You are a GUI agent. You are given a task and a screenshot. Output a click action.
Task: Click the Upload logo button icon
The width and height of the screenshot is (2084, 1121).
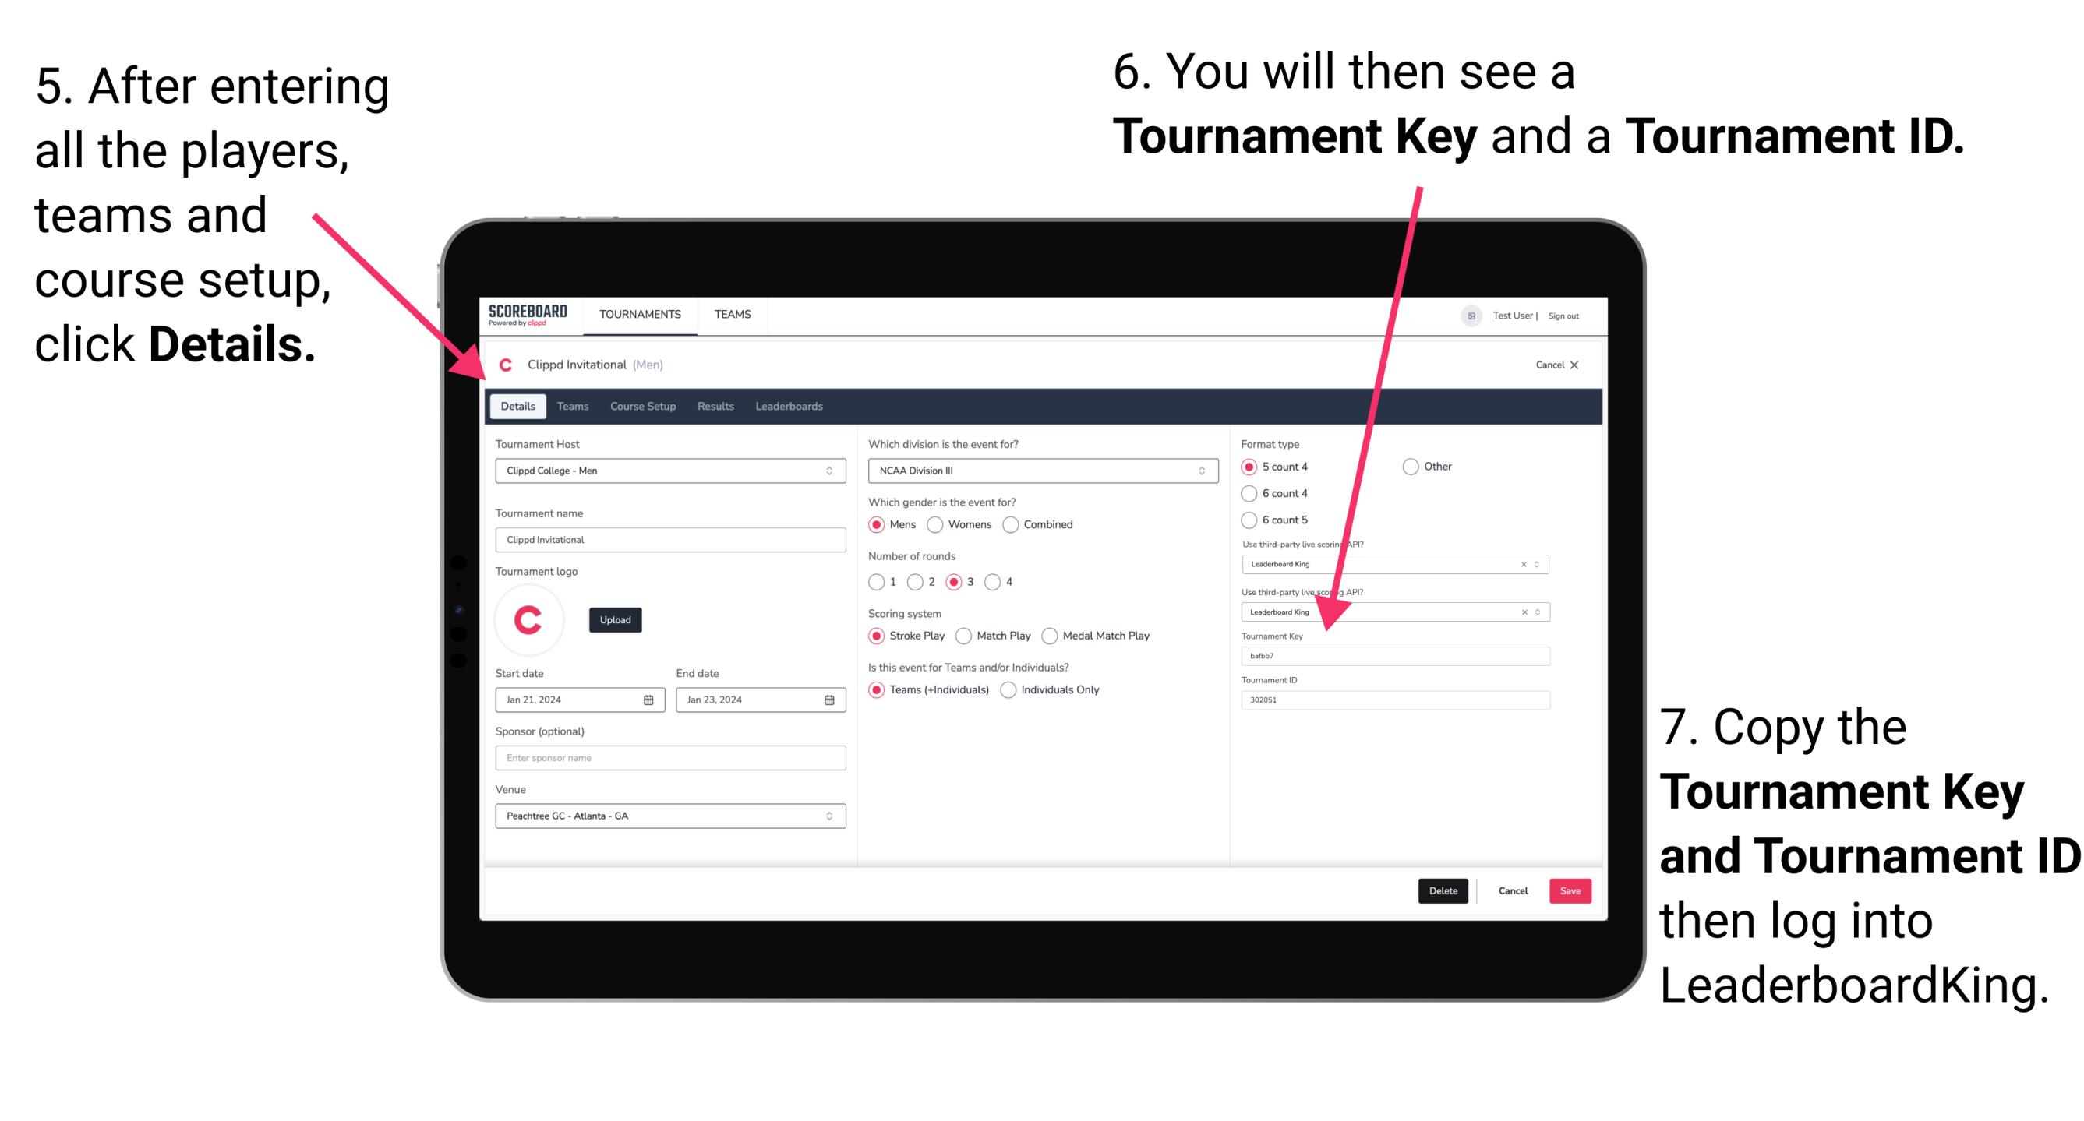pyautogui.click(x=615, y=619)
